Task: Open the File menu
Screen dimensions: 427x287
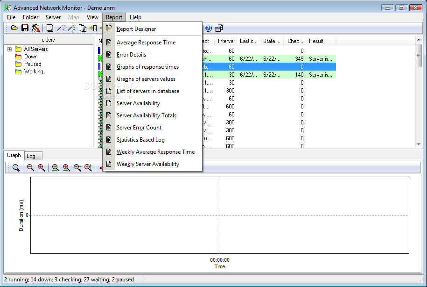Action: 11,17
